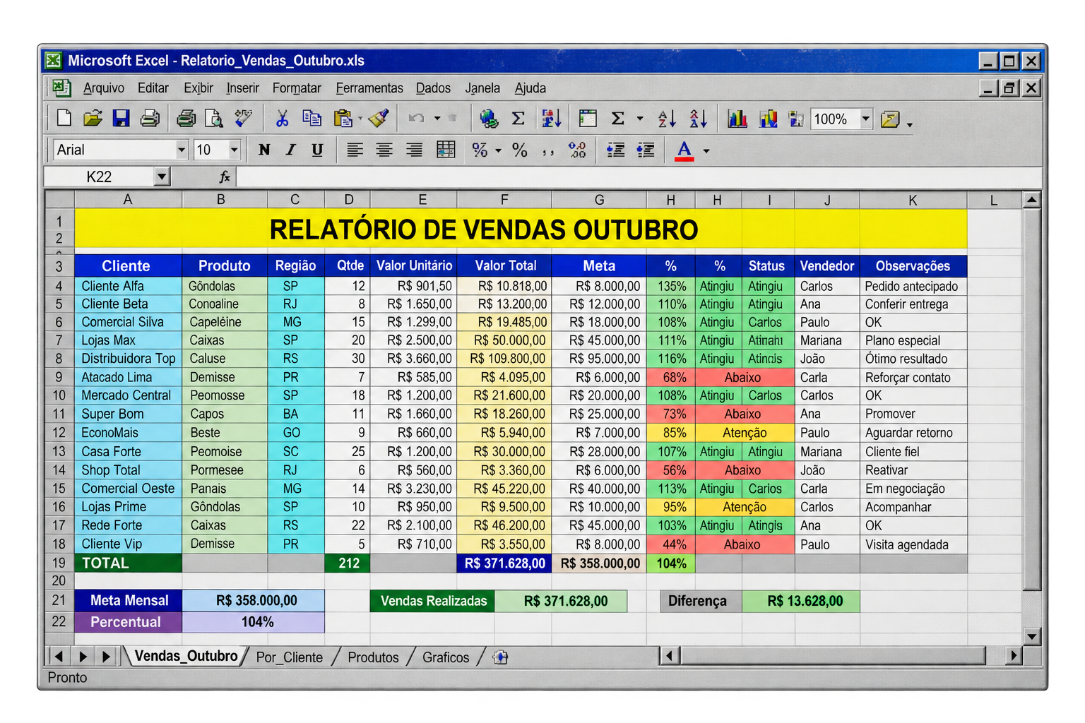1085x723 pixels.
Task: Click the window form icon beside the AutoSum
Action: click(587, 118)
